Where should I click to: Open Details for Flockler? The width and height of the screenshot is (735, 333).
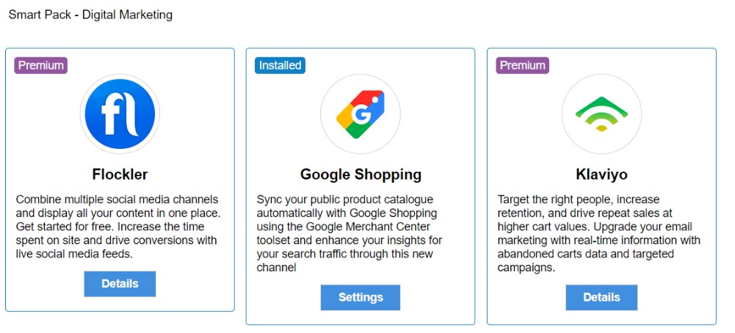click(x=120, y=284)
